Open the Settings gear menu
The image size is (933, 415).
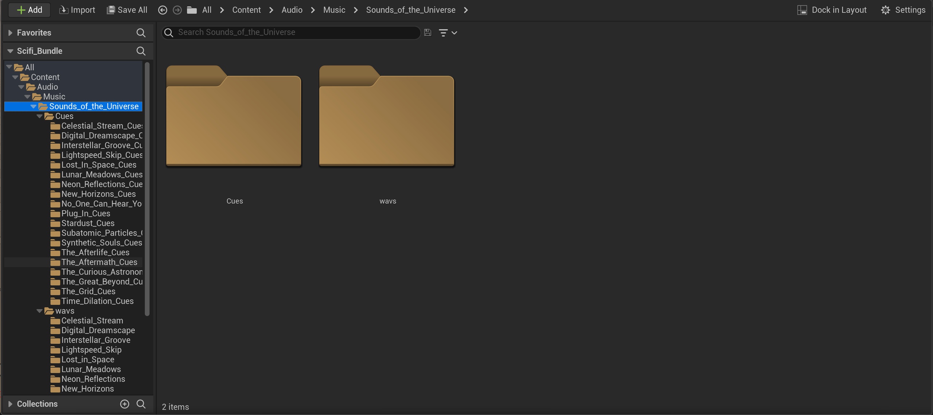point(903,10)
